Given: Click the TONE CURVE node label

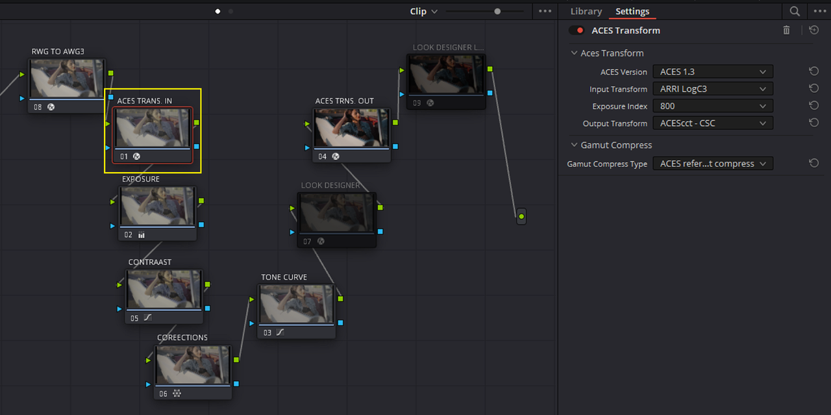Looking at the screenshot, I should click(x=284, y=277).
